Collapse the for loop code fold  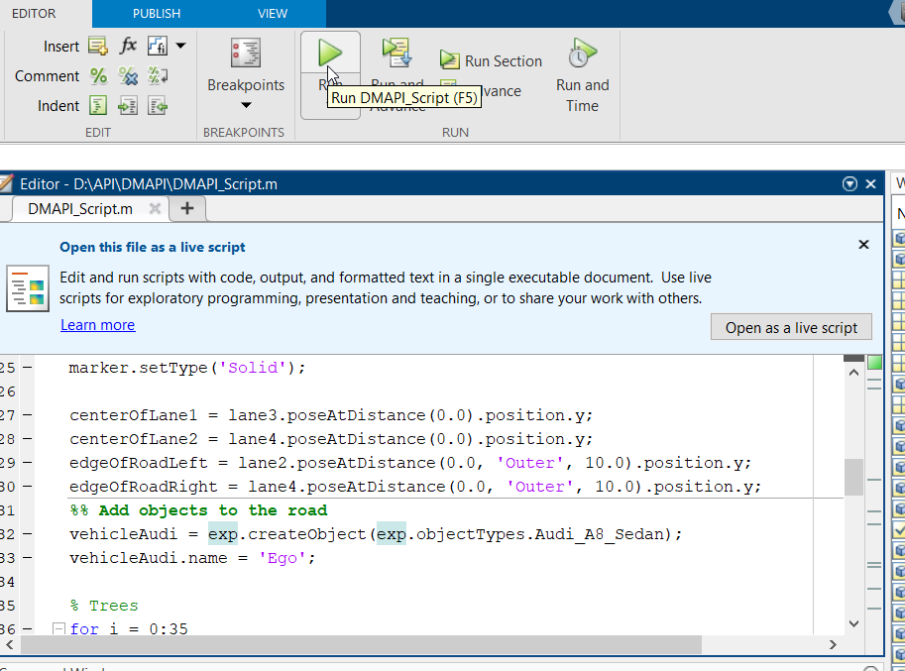tap(58, 628)
